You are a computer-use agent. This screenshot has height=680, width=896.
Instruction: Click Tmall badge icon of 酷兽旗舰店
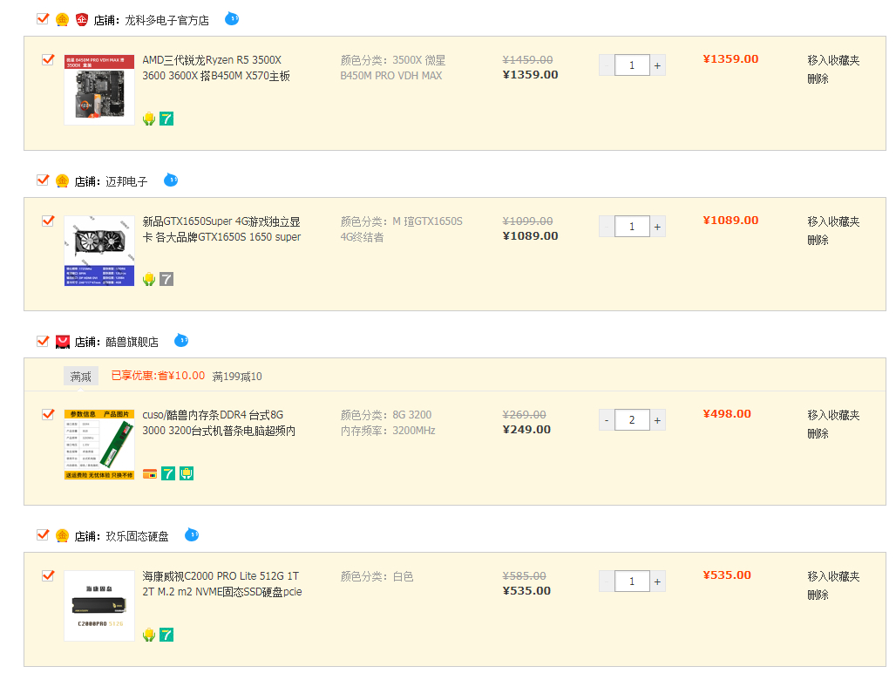[62, 342]
